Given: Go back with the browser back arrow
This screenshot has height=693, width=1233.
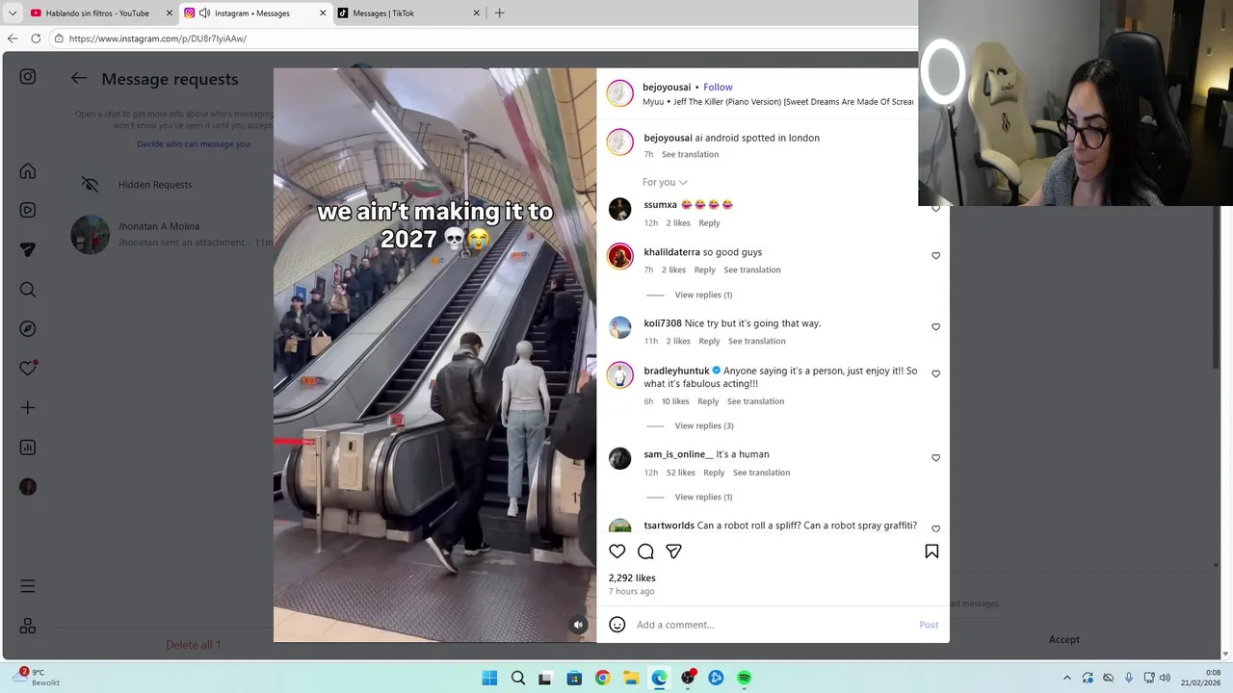Looking at the screenshot, I should tap(13, 38).
